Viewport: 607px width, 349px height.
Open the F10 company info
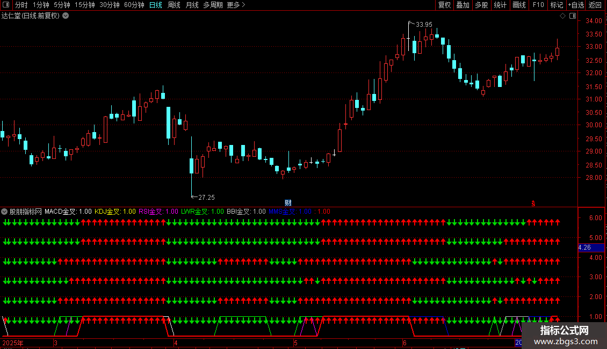538,5
